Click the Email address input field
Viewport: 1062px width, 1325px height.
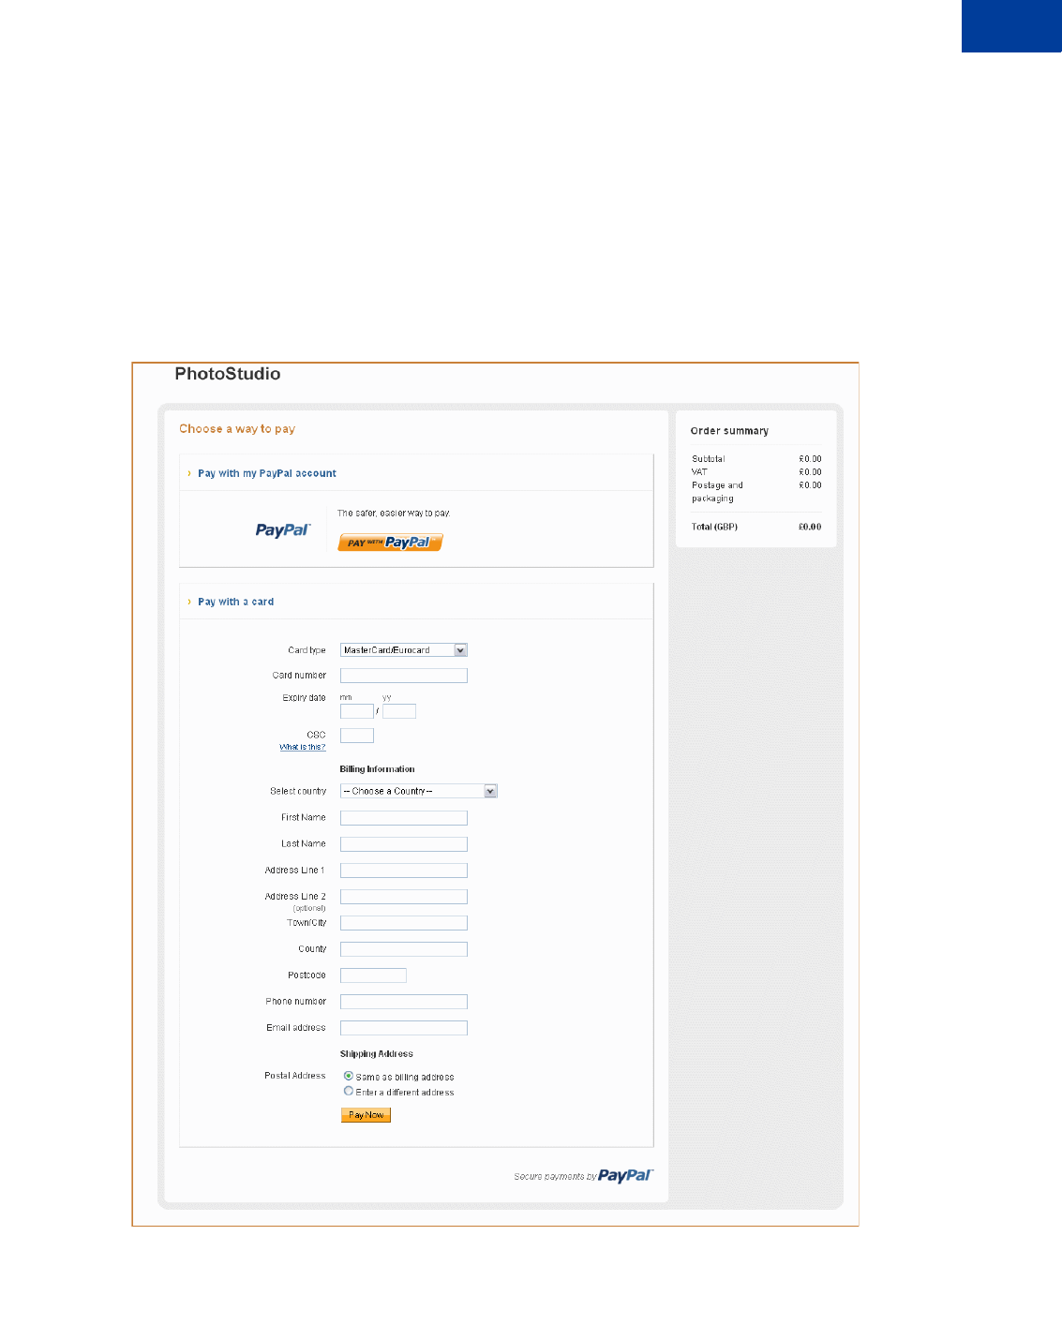click(x=404, y=1028)
